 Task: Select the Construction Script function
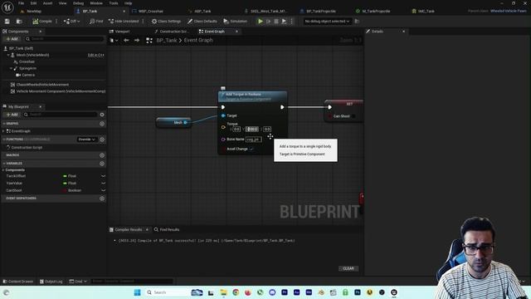tap(27, 148)
